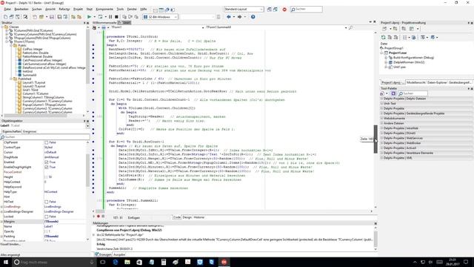Switch to the Daten-Explorer tab
The height and width of the screenshot is (267, 474).
coord(437,82)
